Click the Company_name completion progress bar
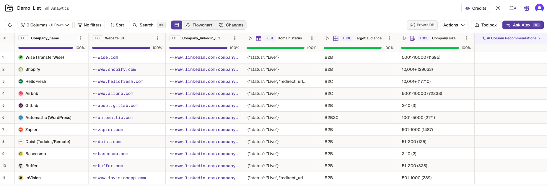The height and width of the screenshot is (186, 547). tap(45, 48)
